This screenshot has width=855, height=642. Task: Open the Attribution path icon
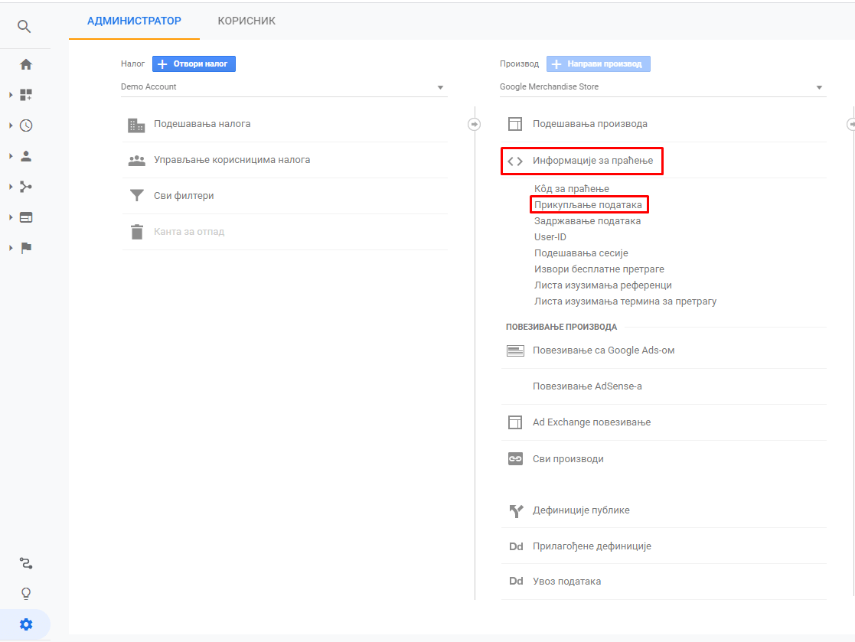tap(25, 563)
